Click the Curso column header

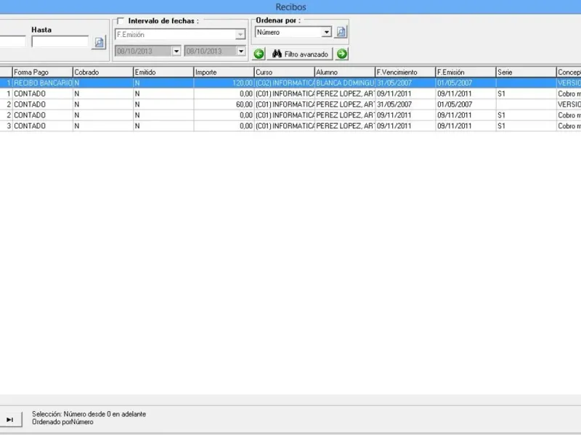[x=284, y=72]
